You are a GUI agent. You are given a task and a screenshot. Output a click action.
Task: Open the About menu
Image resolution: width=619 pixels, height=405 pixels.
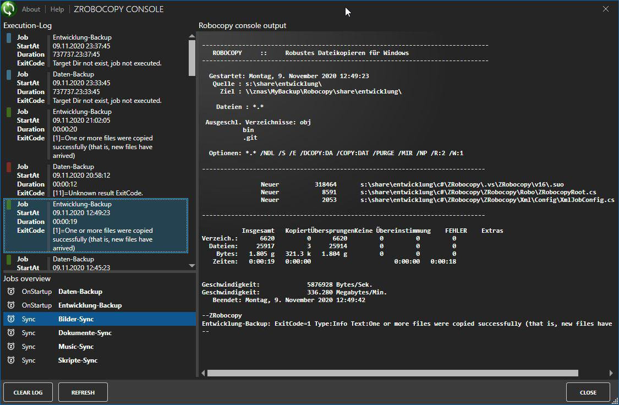tap(31, 9)
